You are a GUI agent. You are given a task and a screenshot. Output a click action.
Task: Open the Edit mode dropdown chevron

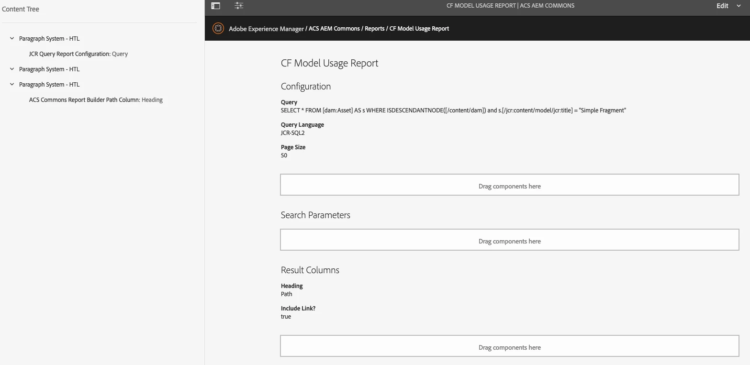pyautogui.click(x=739, y=6)
